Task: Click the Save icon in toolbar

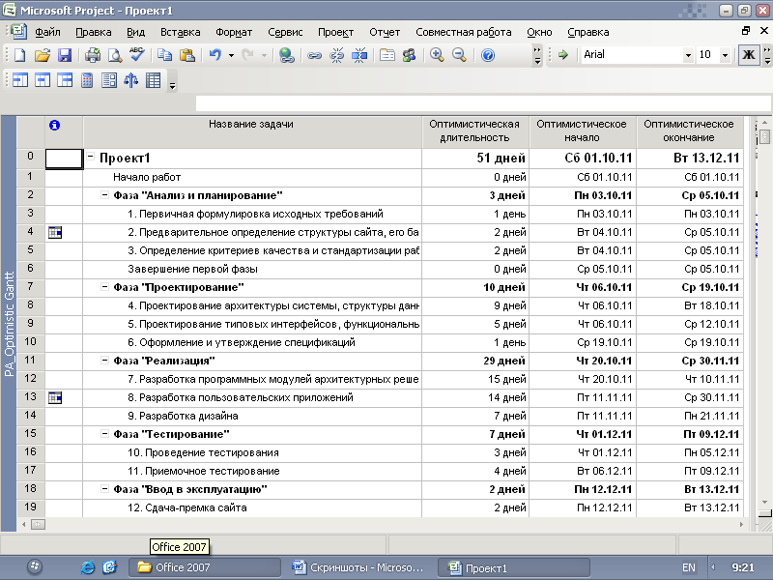Action: pos(65,55)
